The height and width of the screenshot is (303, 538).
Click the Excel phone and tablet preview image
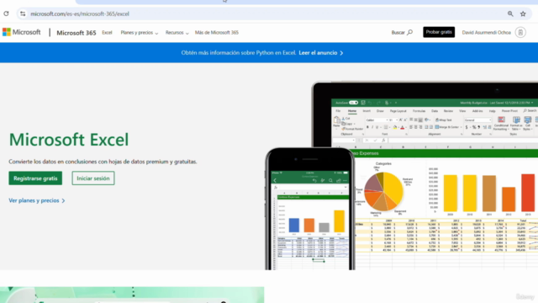(x=402, y=176)
